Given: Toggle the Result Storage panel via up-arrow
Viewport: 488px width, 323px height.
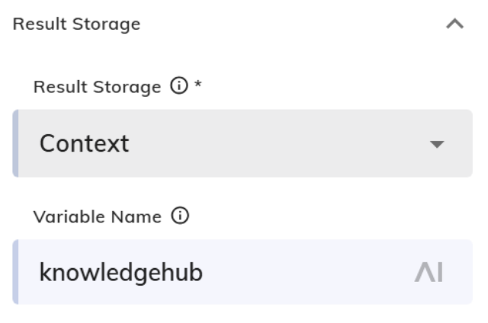Looking at the screenshot, I should coord(454,24).
